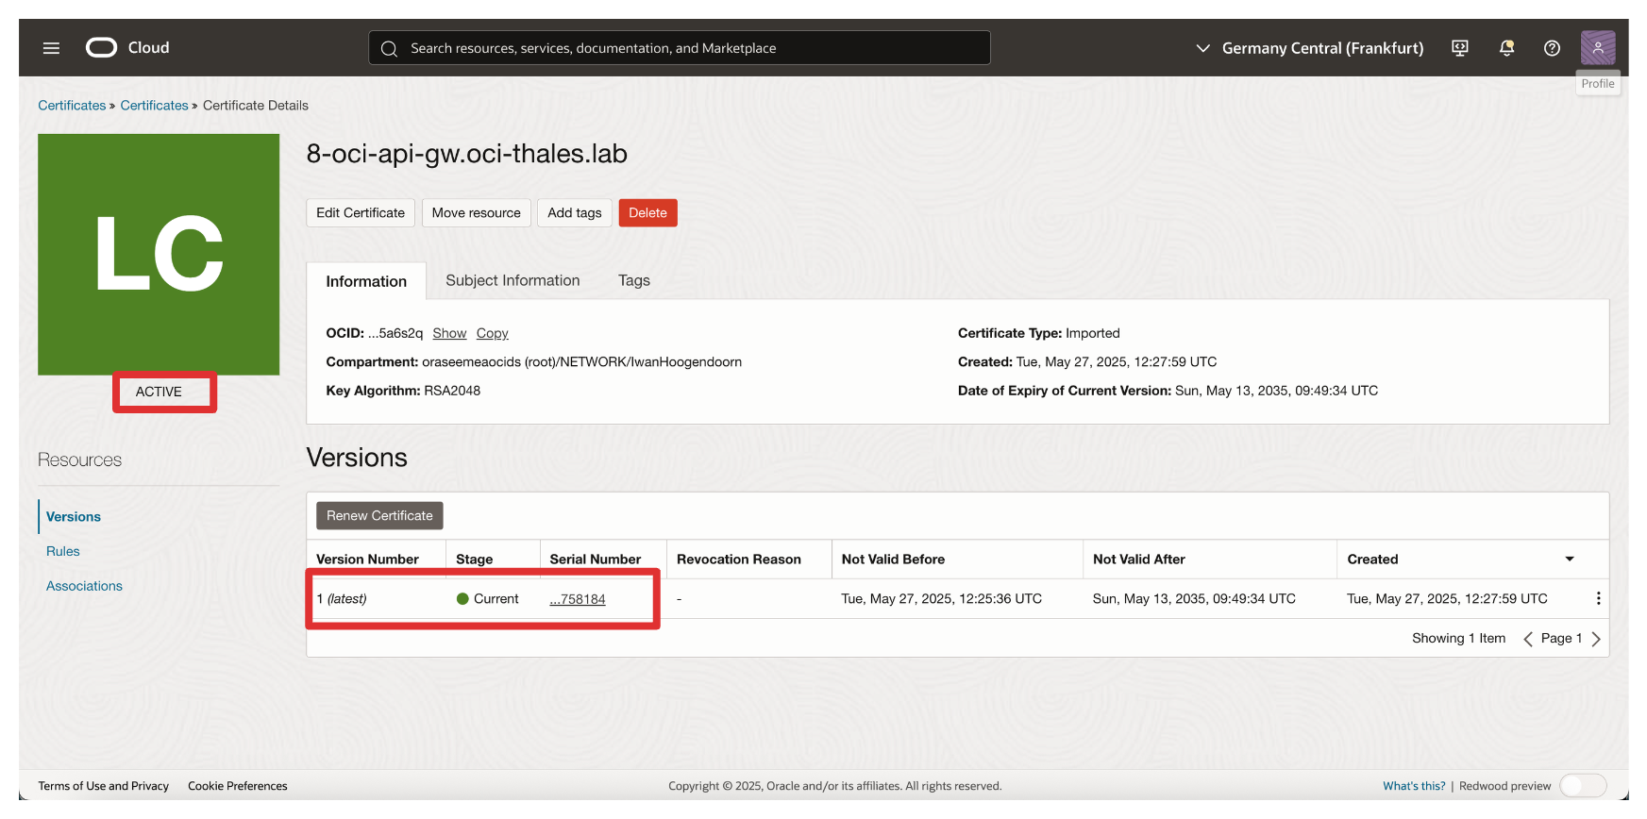Image resolution: width=1647 pixels, height=819 pixels.
Task: Select Associations in the Resources list
Action: click(x=84, y=586)
